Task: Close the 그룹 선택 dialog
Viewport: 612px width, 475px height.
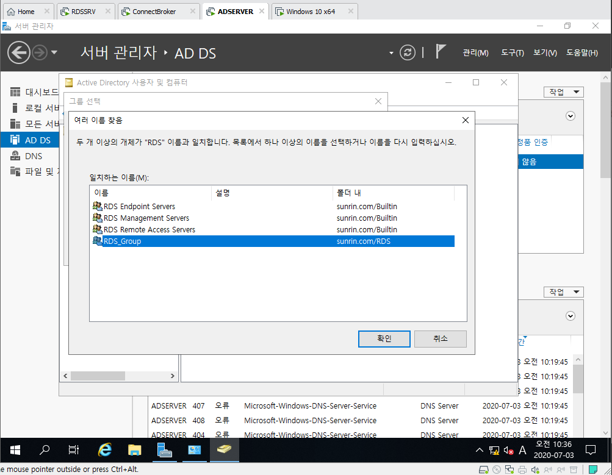Action: coord(378,101)
